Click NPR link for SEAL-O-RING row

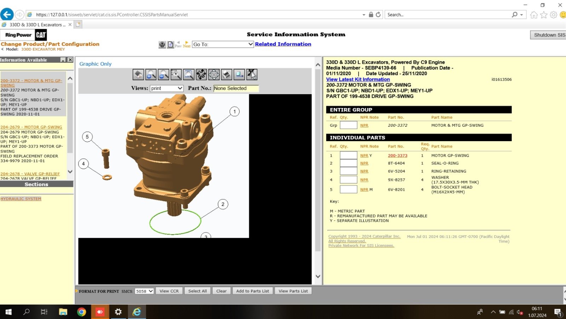(x=364, y=163)
